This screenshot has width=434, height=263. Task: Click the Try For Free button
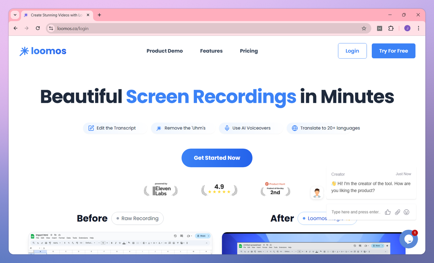coord(393,51)
